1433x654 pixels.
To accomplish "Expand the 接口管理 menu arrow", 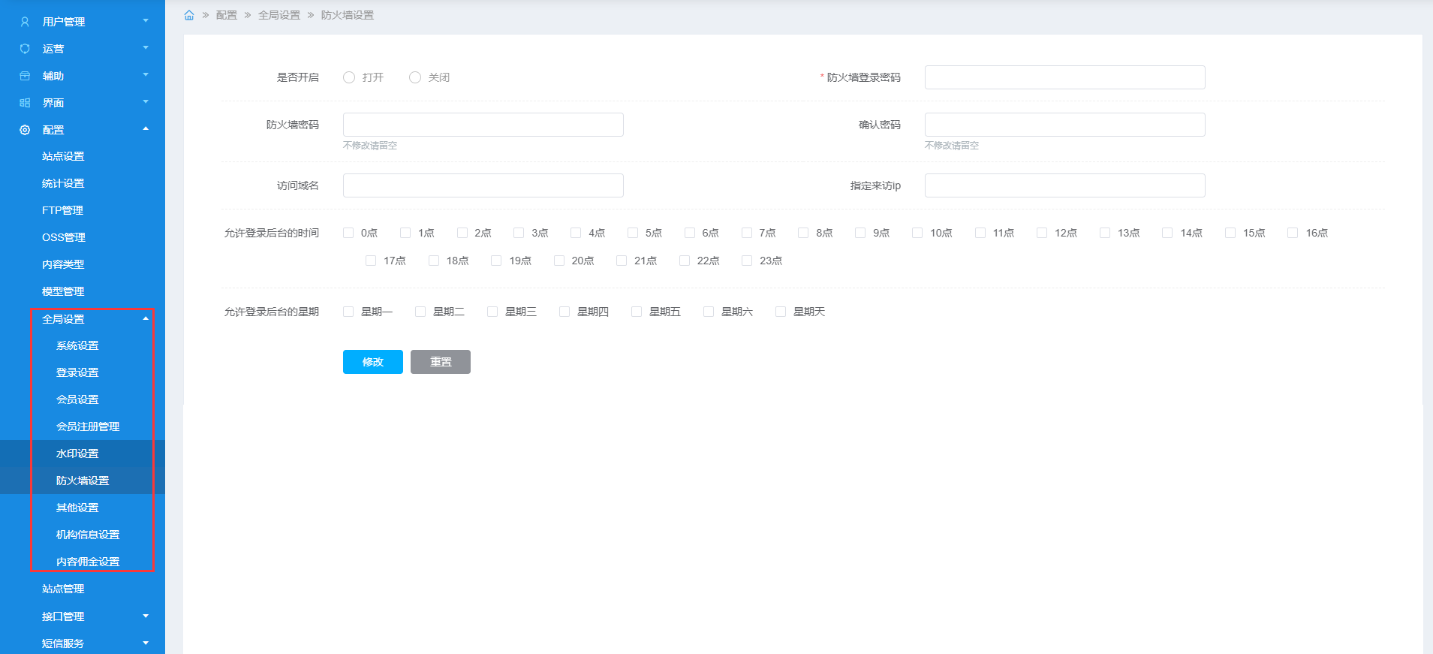I will [x=146, y=616].
